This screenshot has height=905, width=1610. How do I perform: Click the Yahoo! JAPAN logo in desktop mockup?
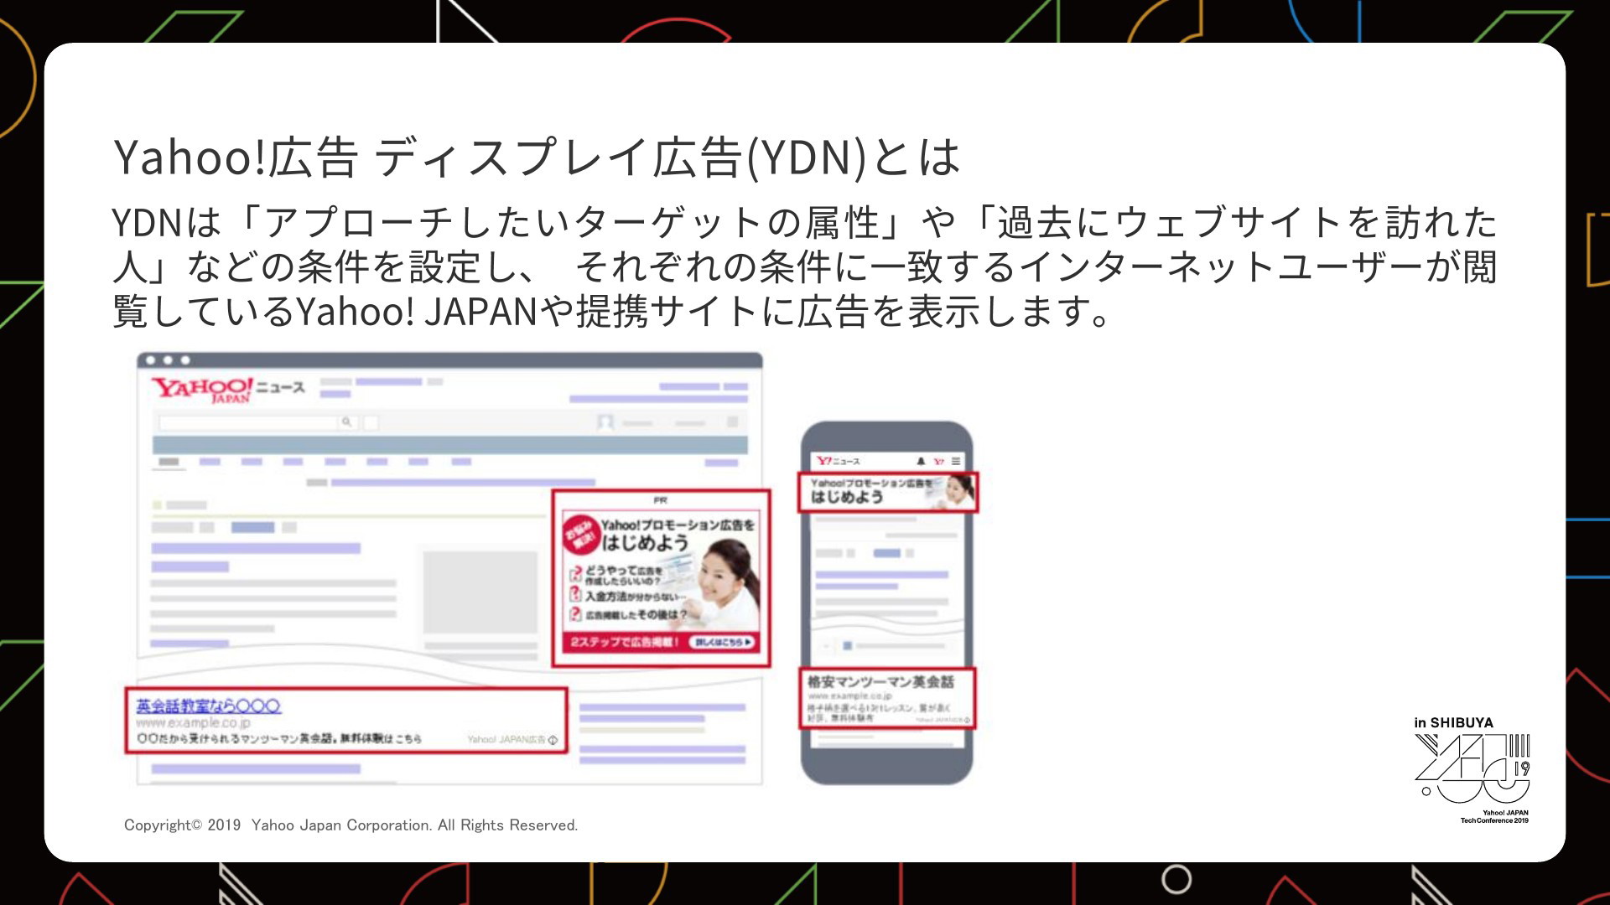pos(201,389)
